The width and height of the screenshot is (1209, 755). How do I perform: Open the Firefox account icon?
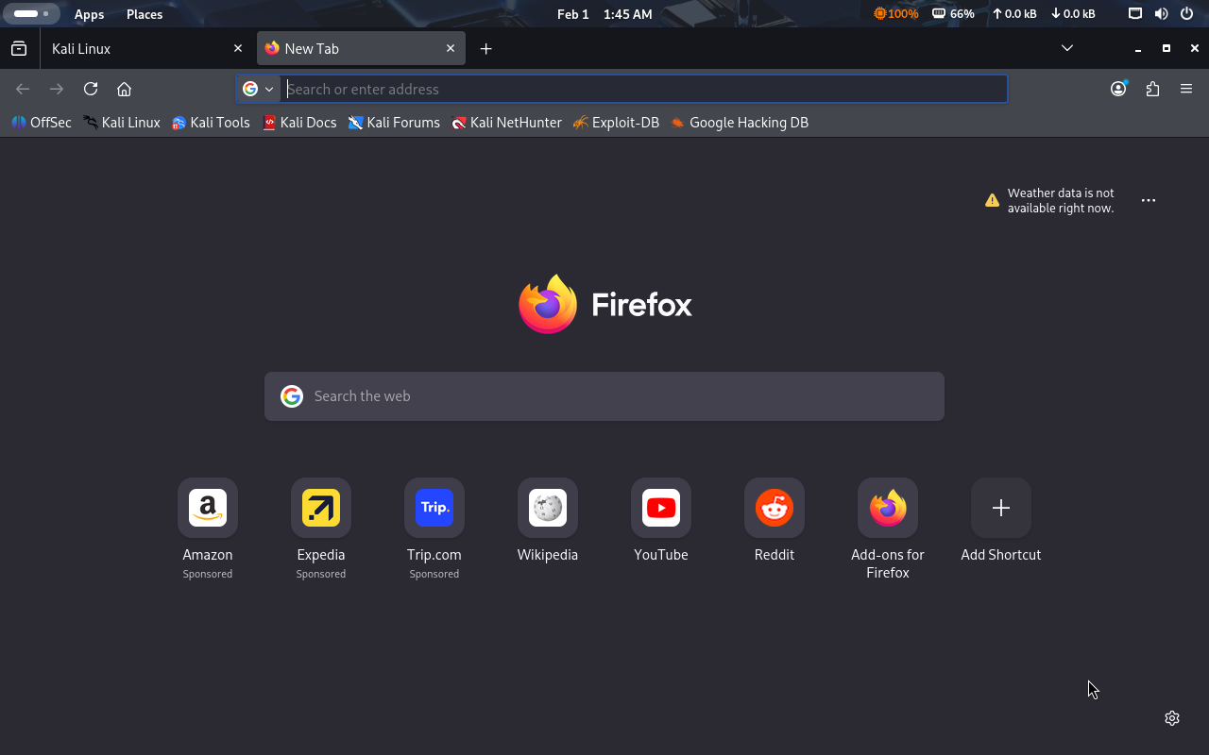point(1118,89)
